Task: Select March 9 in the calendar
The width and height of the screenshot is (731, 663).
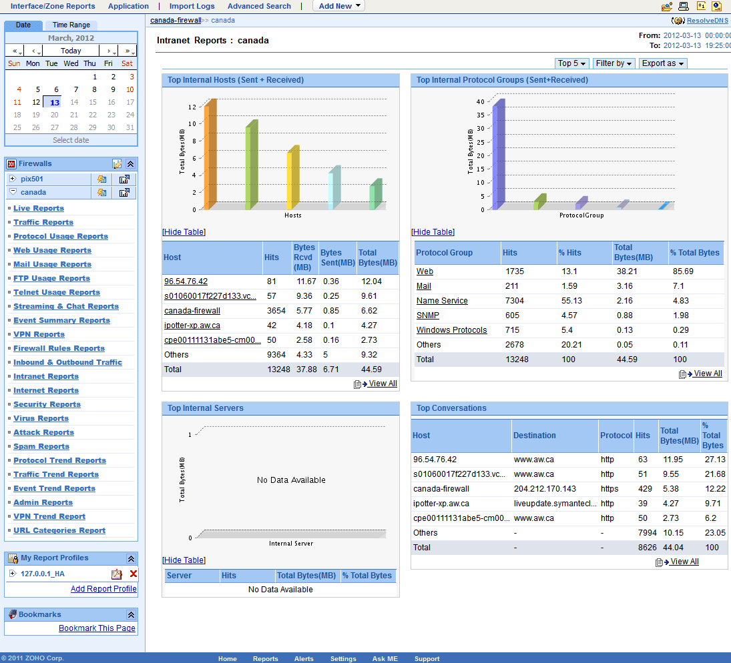Action: click(112, 89)
